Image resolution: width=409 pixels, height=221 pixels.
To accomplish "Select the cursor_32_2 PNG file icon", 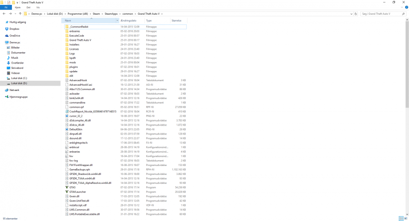I will [67, 116].
